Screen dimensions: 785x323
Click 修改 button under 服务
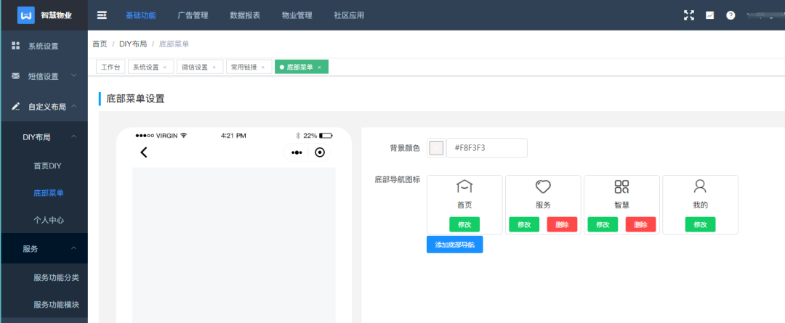[x=524, y=224]
